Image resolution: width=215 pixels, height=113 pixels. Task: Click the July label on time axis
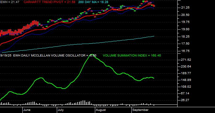[61, 110]
